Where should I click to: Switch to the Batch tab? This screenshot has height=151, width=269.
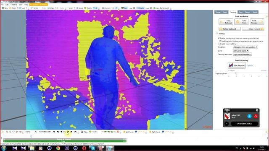[255, 12]
